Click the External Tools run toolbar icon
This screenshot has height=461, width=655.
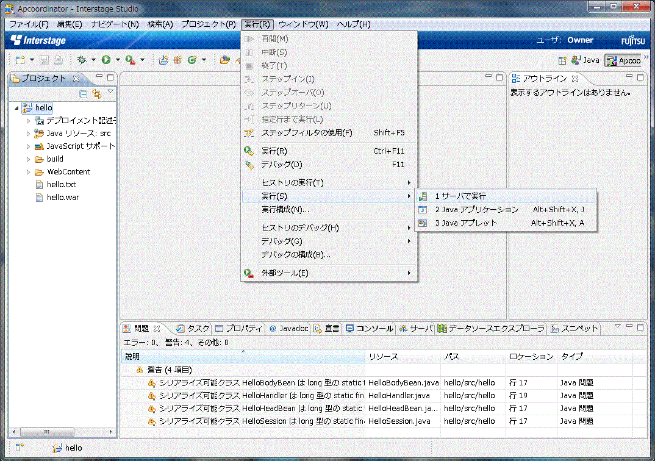click(x=131, y=60)
